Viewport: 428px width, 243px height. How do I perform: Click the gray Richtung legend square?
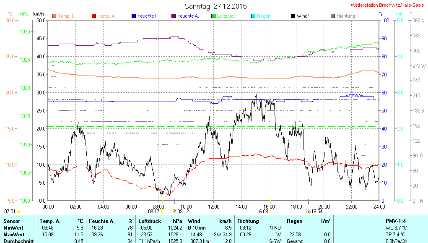pyautogui.click(x=333, y=16)
